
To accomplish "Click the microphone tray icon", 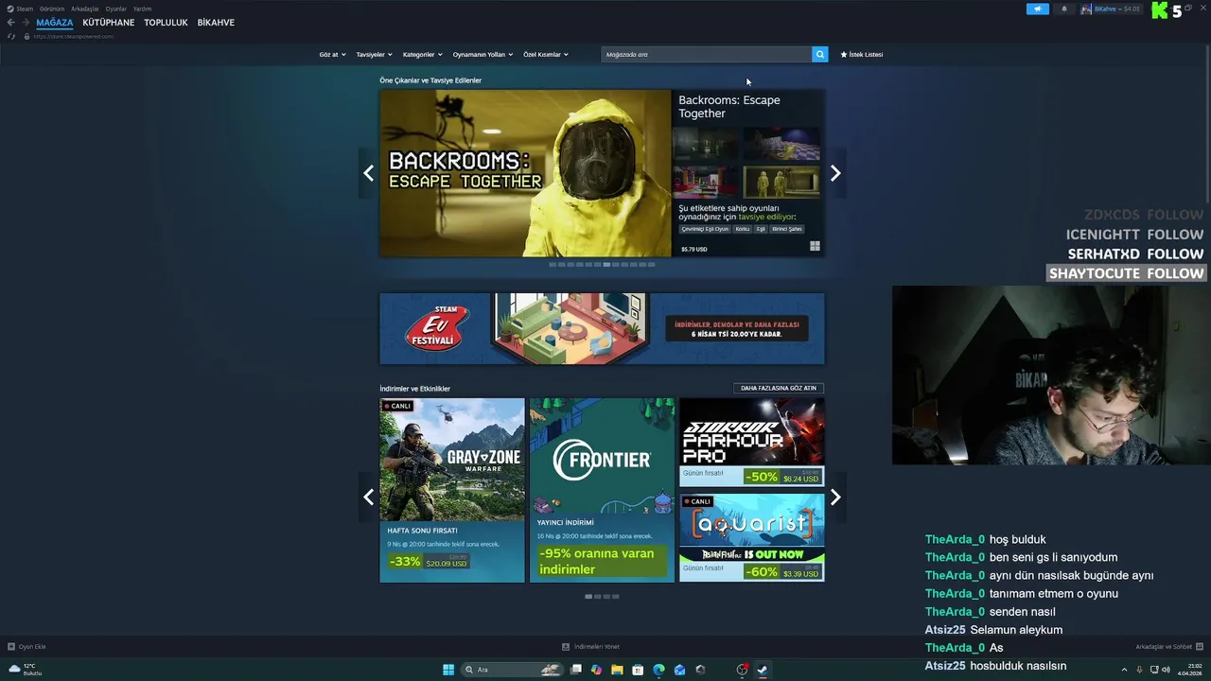I will pyautogui.click(x=1139, y=670).
